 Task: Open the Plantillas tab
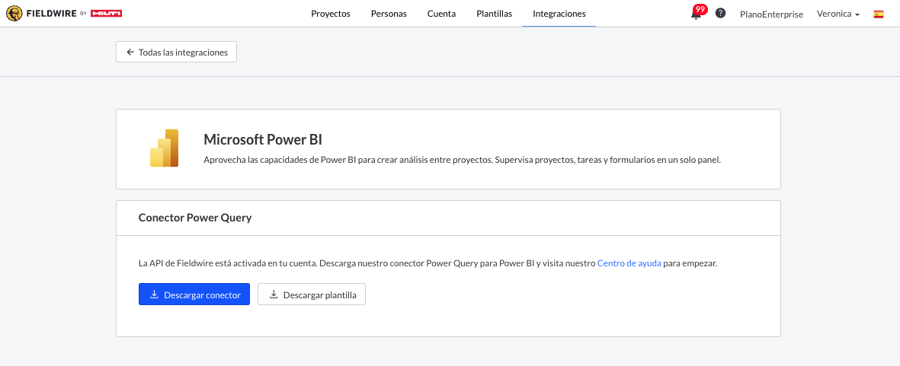[494, 14]
